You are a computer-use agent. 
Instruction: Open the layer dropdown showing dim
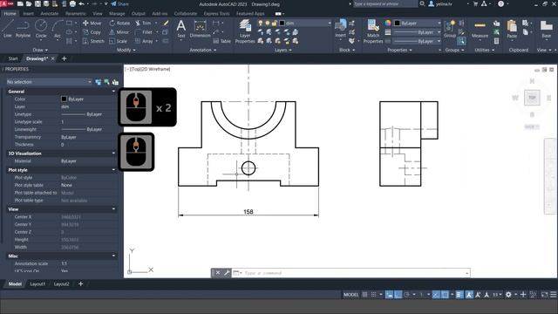click(295, 23)
